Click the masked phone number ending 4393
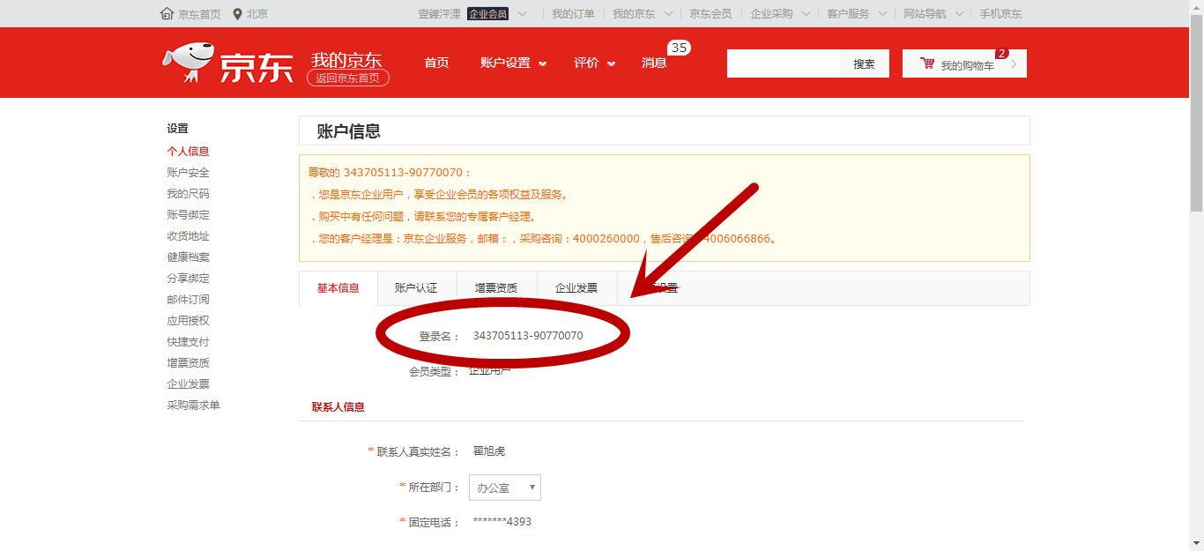Viewport: 1204px width, 551px height. (x=502, y=522)
